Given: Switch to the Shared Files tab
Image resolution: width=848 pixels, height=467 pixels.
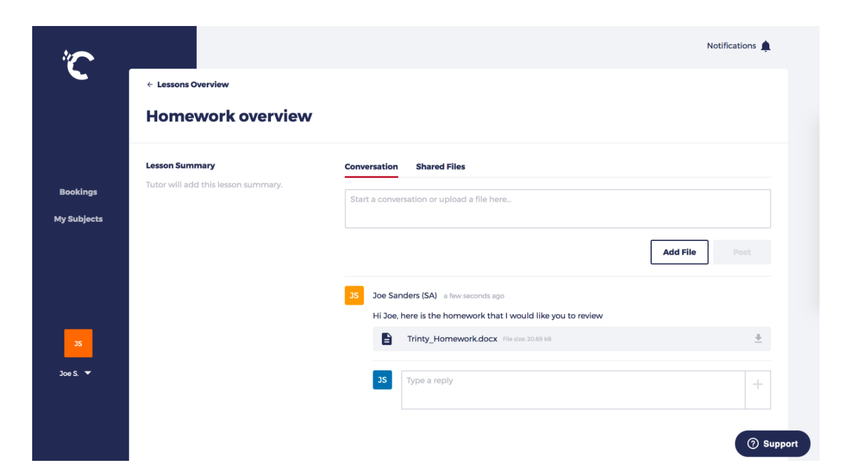Looking at the screenshot, I should click(440, 167).
